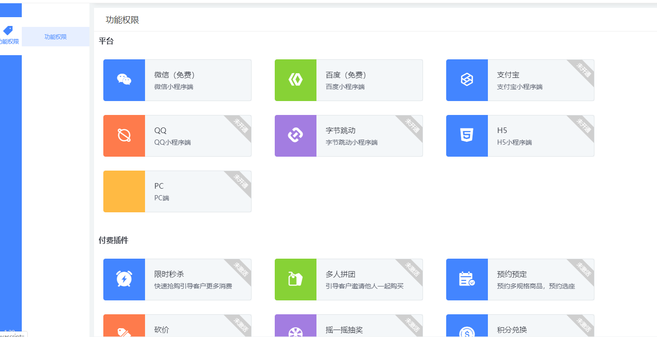Click the 积分兑换 coin icon

[x=467, y=332]
